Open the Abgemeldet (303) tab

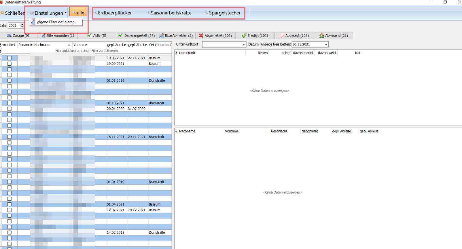point(215,35)
